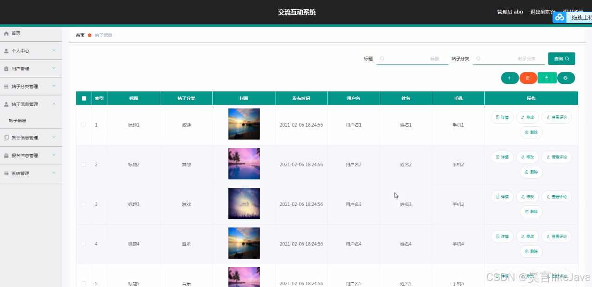Click 查看评论 button for 标题3 row
The height and width of the screenshot is (287, 592).
[x=557, y=197]
